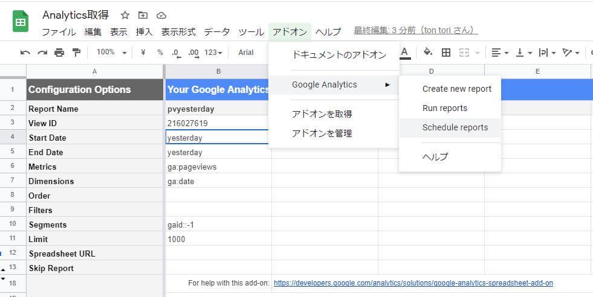The width and height of the screenshot is (593, 297).
Task: Open ヘルプ in the Google Analytics submenu
Action: [x=450, y=157]
